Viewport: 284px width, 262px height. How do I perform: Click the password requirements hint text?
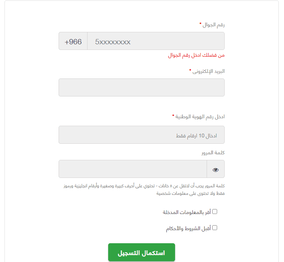coord(144,190)
